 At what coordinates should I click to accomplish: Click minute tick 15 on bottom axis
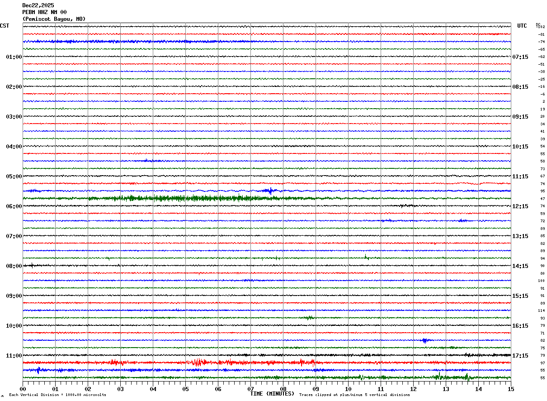pos(511,389)
